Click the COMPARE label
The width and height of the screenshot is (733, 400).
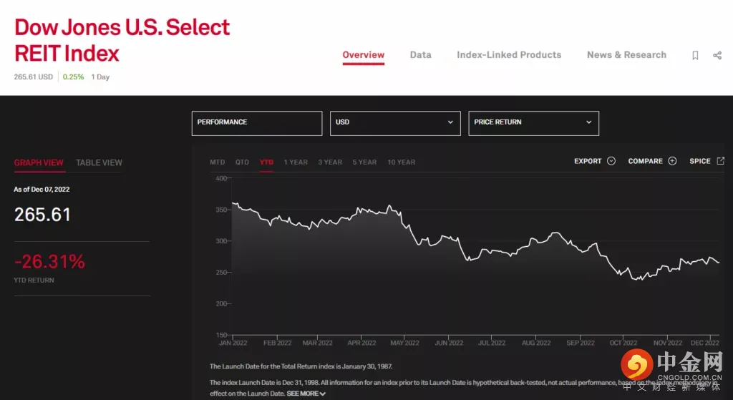645,161
